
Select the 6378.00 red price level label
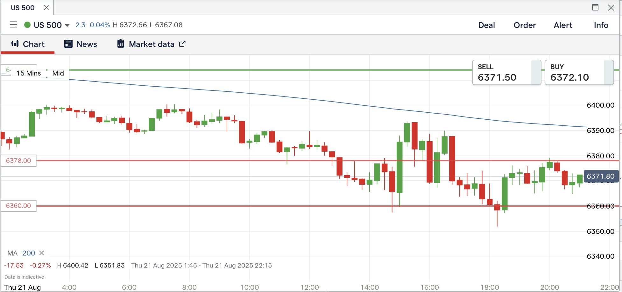coord(18,161)
